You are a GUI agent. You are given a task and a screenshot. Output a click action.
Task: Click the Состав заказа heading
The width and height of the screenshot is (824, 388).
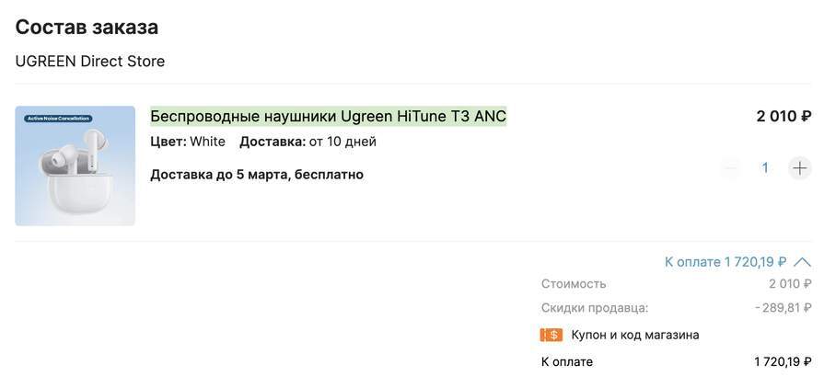point(87,28)
